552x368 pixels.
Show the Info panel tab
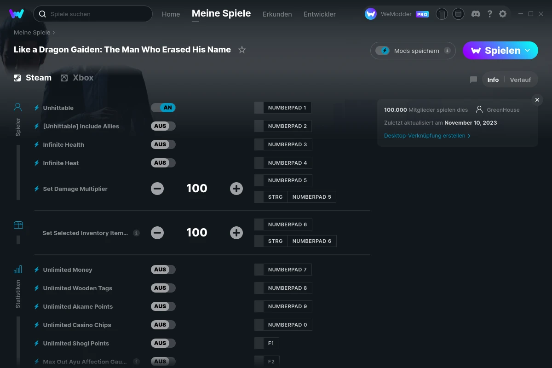click(x=493, y=80)
